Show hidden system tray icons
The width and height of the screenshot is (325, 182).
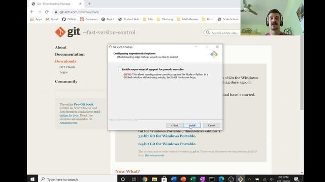pos(249,179)
